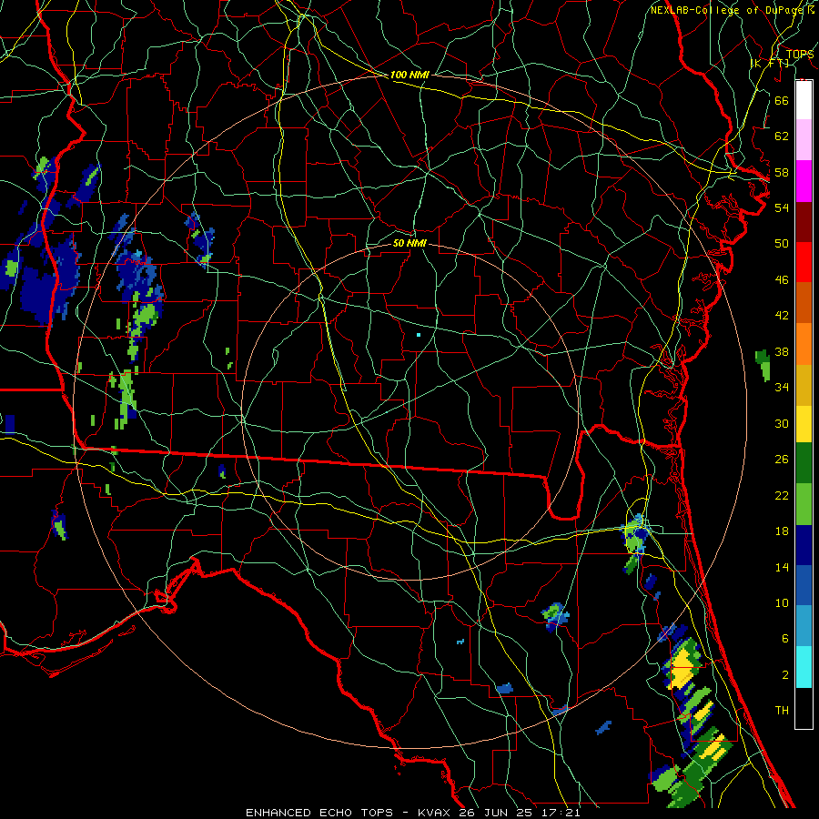Click the legend value "30"
Viewport: 819px width, 819px height.
782,423
